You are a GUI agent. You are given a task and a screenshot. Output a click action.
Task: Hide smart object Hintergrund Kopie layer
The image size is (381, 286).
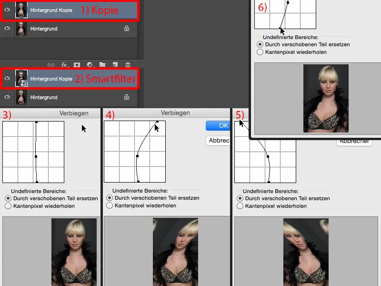[7, 78]
